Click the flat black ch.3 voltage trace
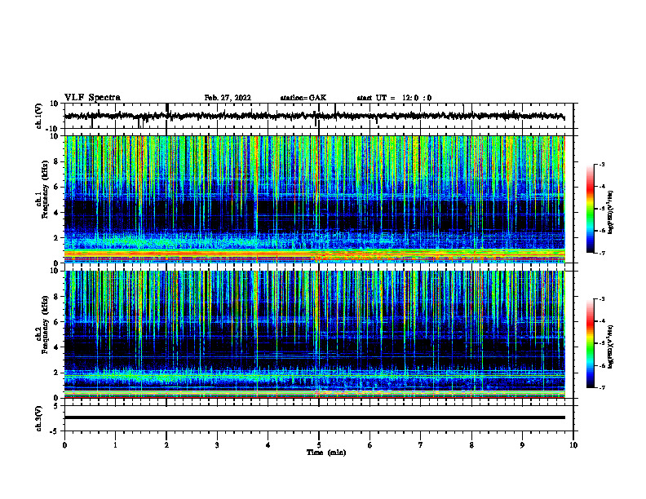This screenshot has height=499, width=646. click(314, 417)
